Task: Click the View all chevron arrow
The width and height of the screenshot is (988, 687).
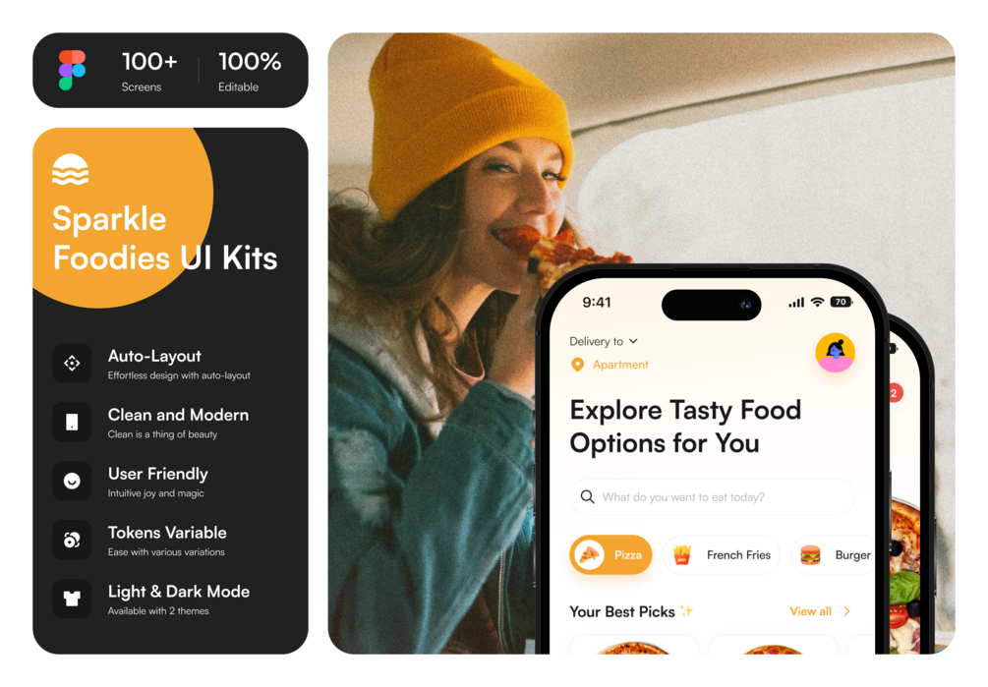Action: pyautogui.click(x=846, y=611)
